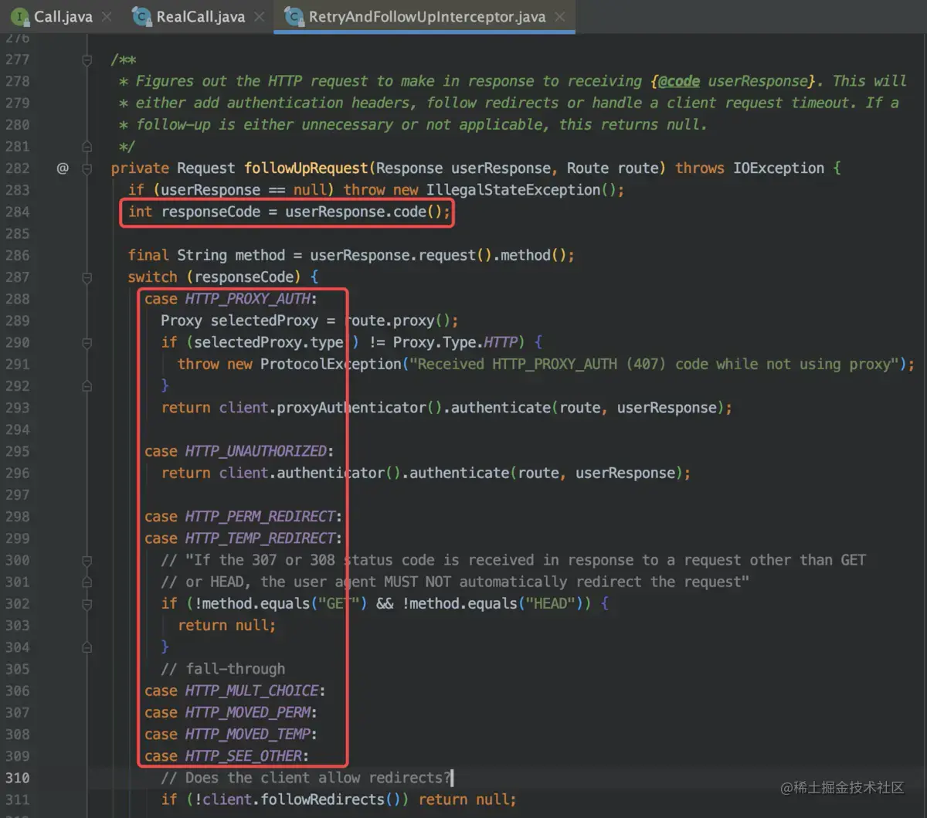This screenshot has height=818, width=927.
Task: Click the fold end marker at line 304
Action: (x=87, y=647)
